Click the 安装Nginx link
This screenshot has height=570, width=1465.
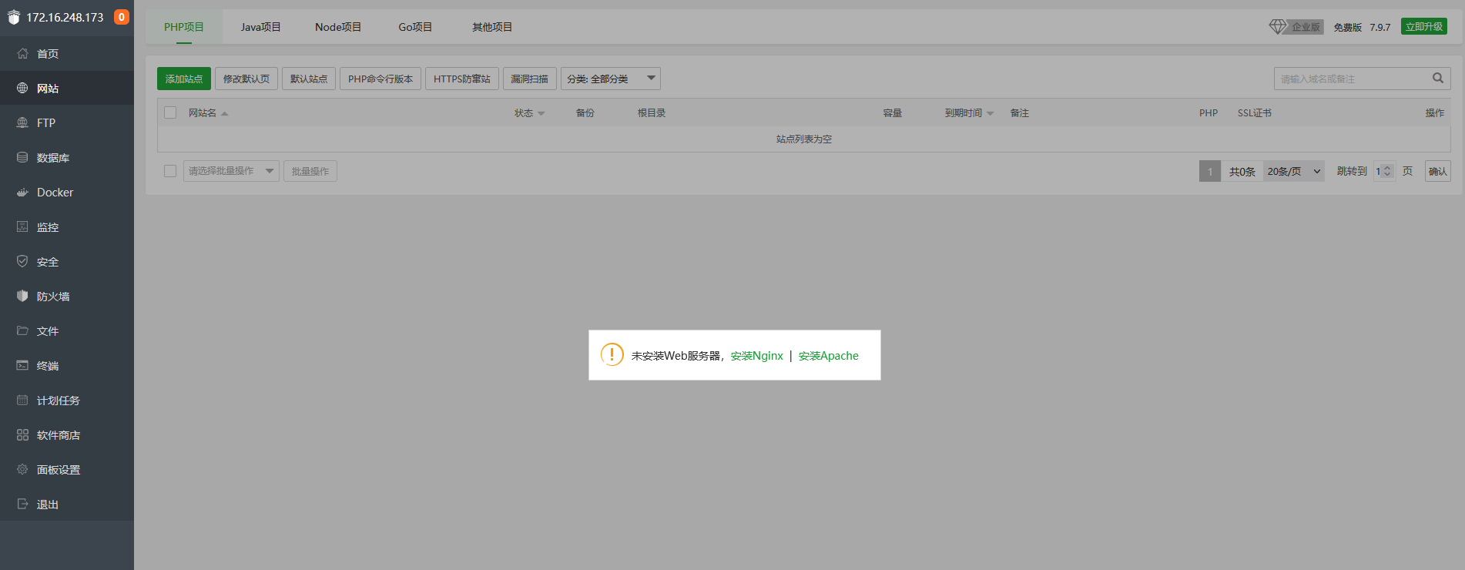point(756,356)
